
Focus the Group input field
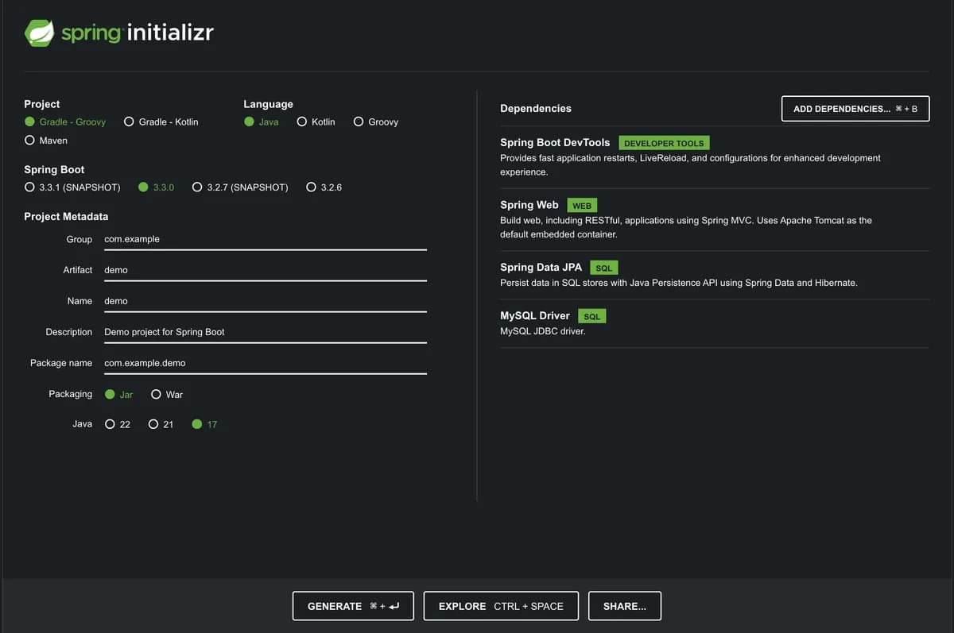266,239
